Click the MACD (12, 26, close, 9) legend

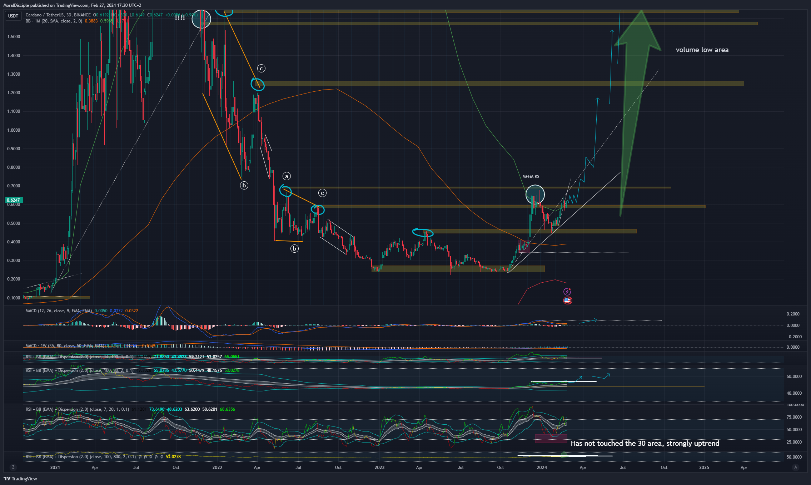coord(59,311)
